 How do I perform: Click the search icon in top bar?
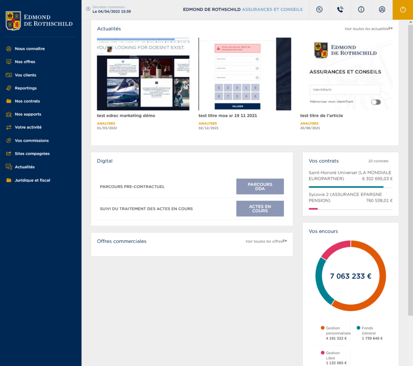point(319,10)
